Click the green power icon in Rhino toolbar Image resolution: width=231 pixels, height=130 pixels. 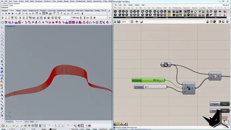coord(3,22)
